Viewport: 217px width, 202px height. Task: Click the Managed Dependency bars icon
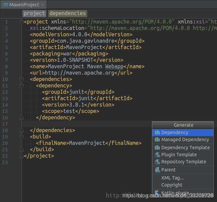point(157,139)
